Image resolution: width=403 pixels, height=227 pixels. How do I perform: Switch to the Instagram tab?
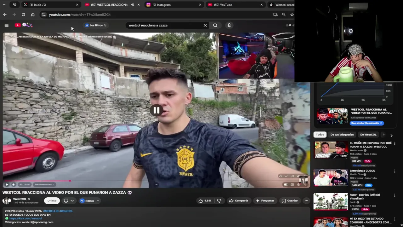click(174, 5)
